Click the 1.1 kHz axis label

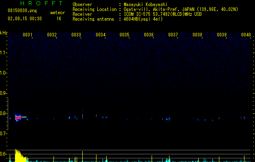4,53
